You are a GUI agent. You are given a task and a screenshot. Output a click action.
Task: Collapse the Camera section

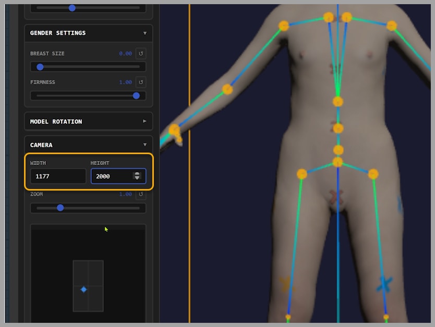pos(145,145)
